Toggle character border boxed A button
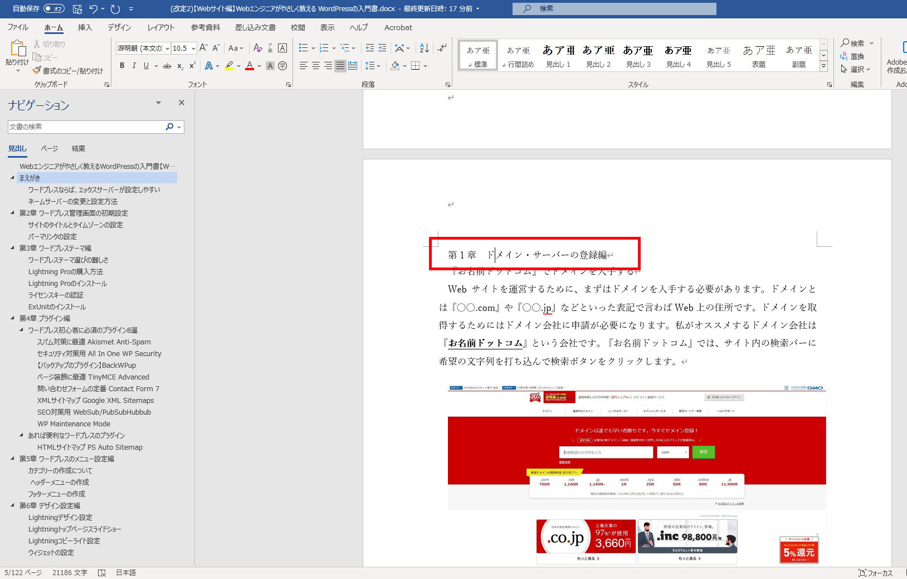The height and width of the screenshot is (579, 907). click(x=282, y=48)
